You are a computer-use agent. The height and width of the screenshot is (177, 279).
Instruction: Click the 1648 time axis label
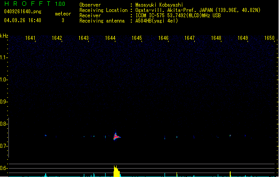(x=216, y=38)
